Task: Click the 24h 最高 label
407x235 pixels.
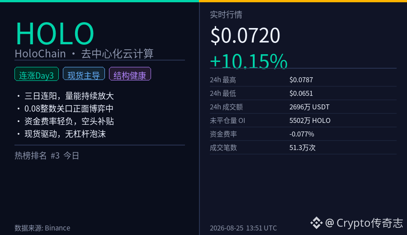Action: [222, 80]
